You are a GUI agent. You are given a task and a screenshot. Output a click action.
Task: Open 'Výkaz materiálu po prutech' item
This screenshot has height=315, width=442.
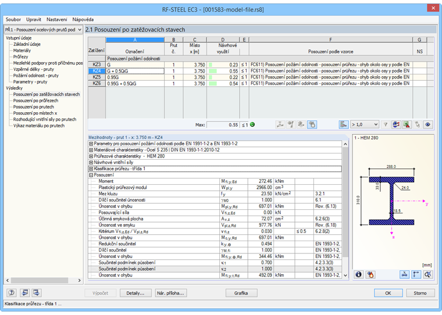[39, 126]
